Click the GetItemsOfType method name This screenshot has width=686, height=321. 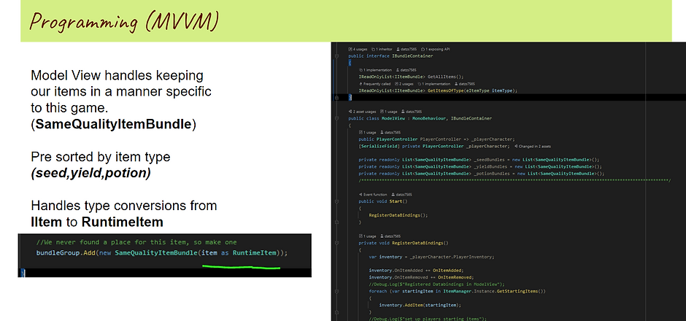click(x=447, y=91)
